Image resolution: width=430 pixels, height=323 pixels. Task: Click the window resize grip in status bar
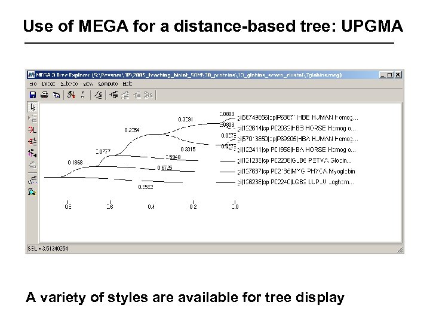[400, 249]
